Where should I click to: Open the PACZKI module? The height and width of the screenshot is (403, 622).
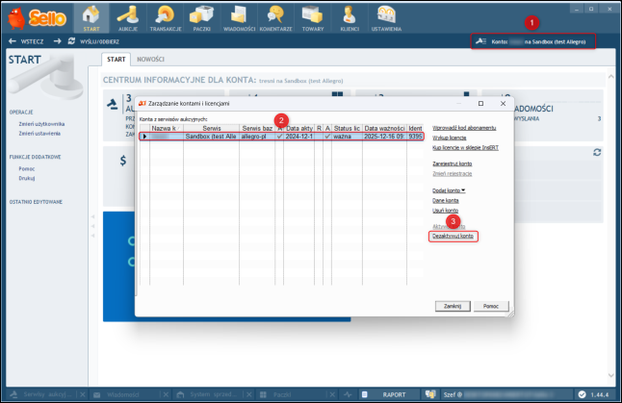[202, 18]
